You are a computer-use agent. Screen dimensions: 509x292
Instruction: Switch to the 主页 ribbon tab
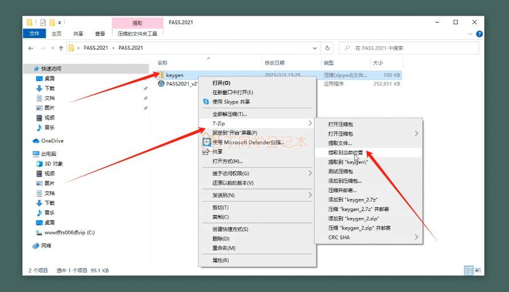pos(57,34)
